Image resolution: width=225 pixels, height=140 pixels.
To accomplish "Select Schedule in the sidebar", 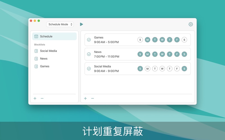I will tap(54, 36).
